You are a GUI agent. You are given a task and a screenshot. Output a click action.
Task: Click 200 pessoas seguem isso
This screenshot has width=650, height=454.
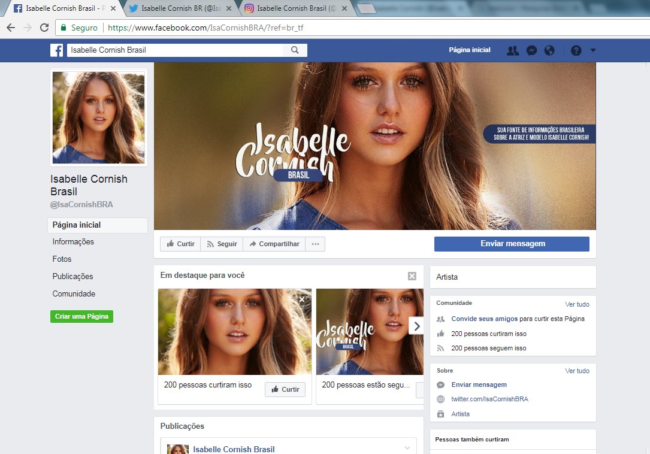tap(489, 348)
